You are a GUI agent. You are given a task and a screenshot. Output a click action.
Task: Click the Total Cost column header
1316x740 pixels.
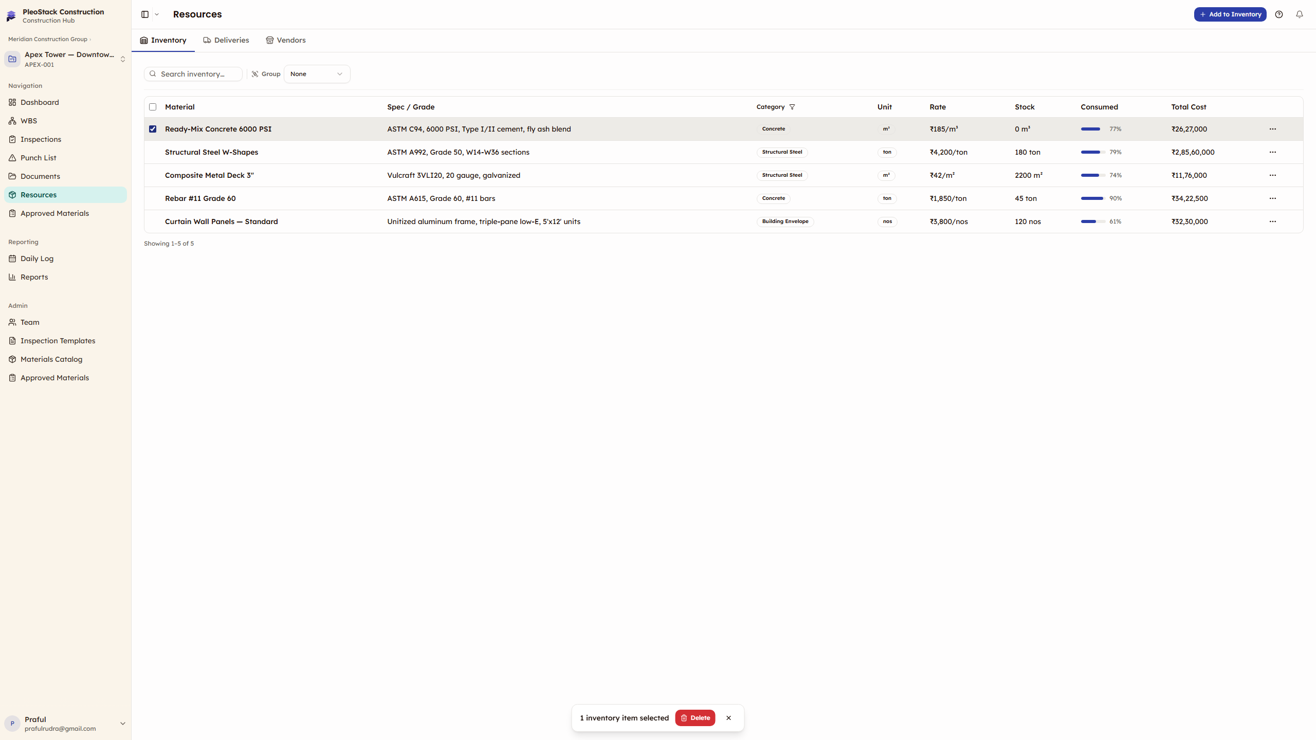point(1189,107)
